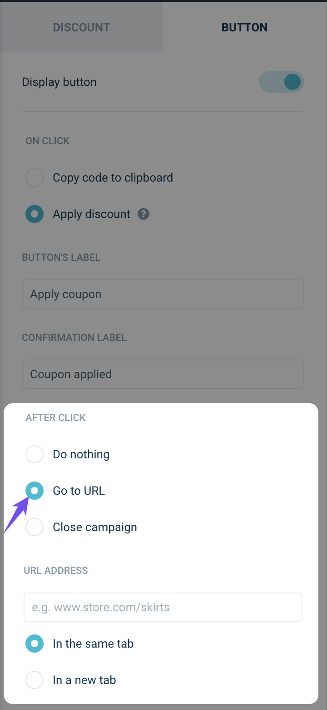Click the AFTER CLICK section heading
This screenshot has height=710, width=327.
click(x=55, y=417)
